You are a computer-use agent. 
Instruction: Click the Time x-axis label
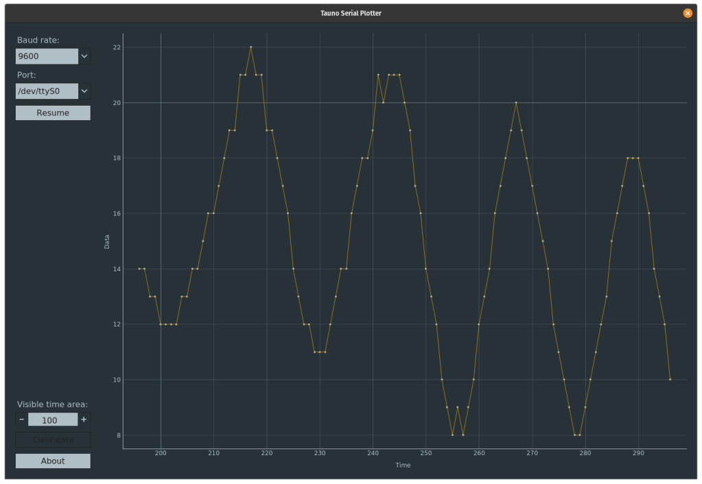(x=403, y=465)
